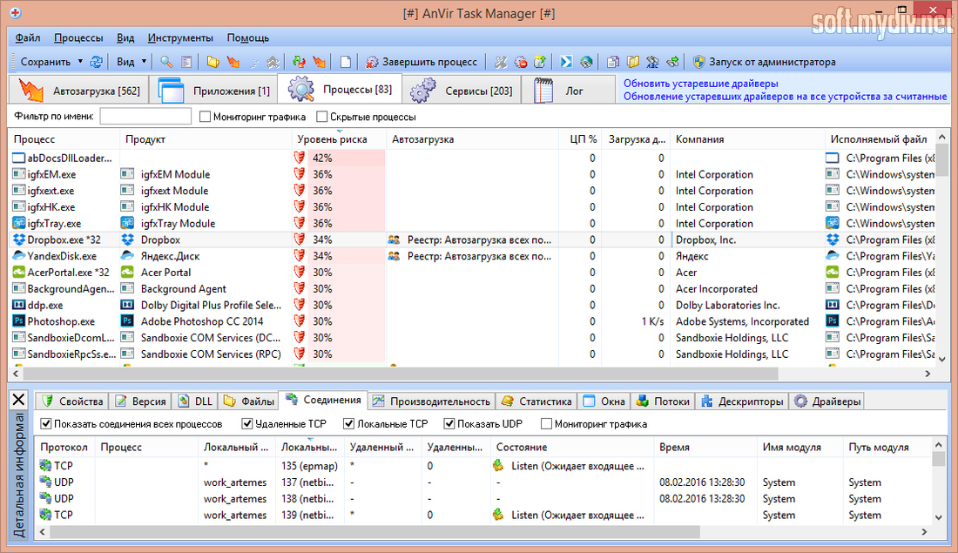Click the gray document list toolbar icon
This screenshot has height=553, width=958.
[187, 62]
